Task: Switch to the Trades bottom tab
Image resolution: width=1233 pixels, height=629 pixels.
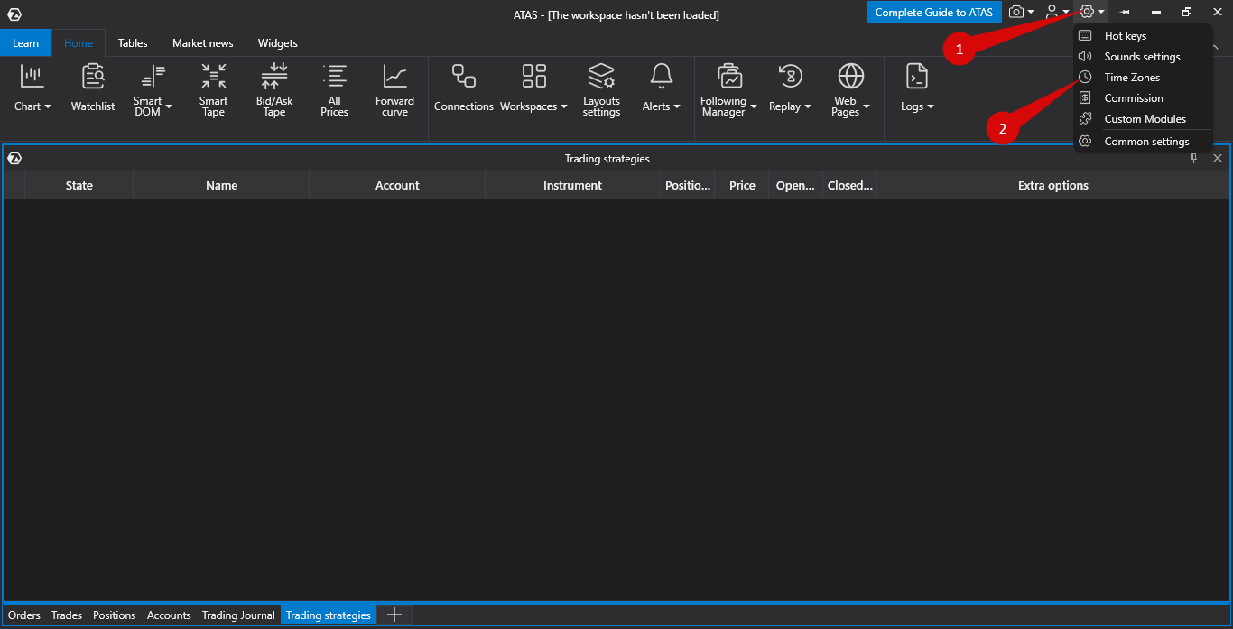Action: pos(67,615)
